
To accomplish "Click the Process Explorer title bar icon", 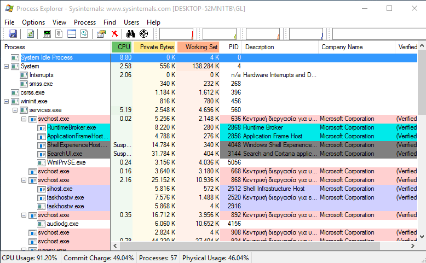I will [9, 8].
